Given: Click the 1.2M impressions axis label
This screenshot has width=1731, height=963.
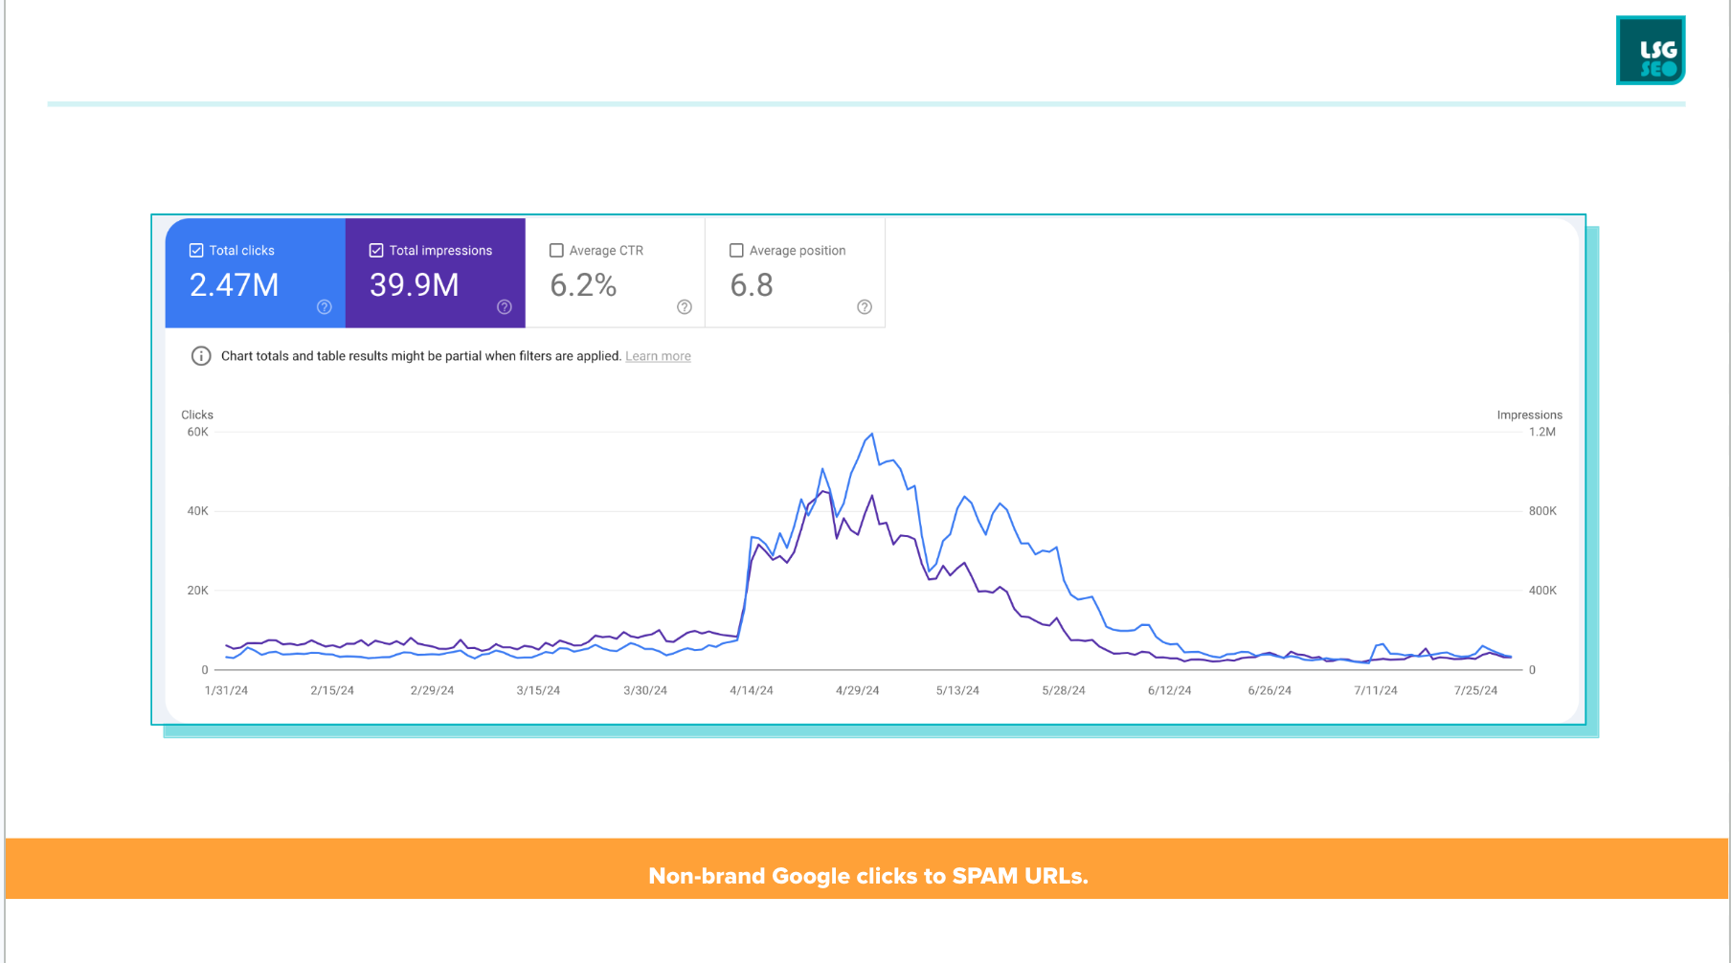Looking at the screenshot, I should point(1542,432).
